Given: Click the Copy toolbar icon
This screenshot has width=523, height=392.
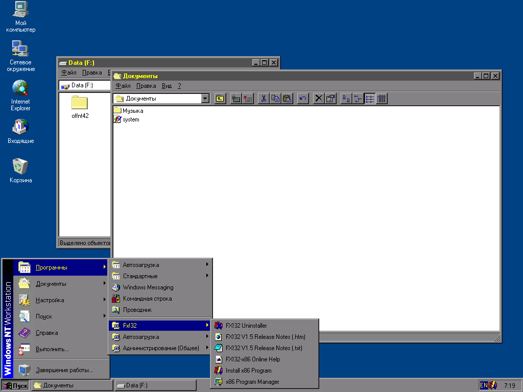Looking at the screenshot, I should [x=275, y=99].
